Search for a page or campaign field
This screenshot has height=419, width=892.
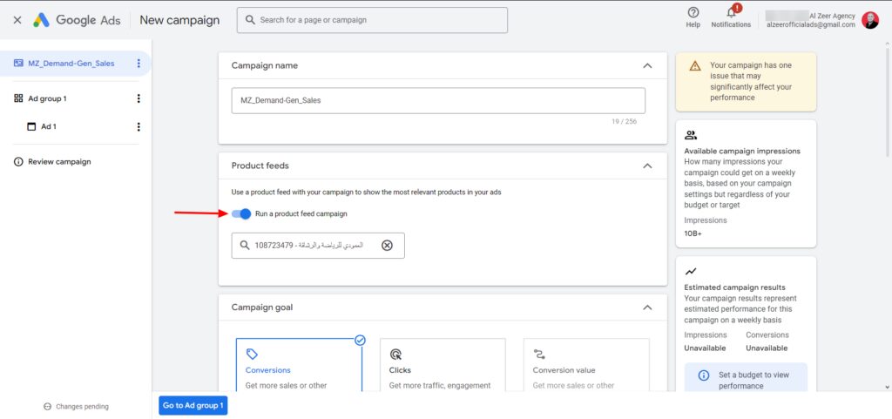[372, 20]
